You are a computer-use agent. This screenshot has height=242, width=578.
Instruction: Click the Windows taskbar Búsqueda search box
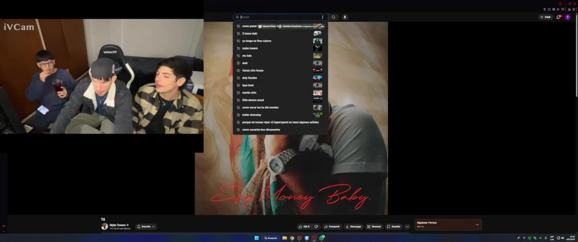[x=271, y=238]
